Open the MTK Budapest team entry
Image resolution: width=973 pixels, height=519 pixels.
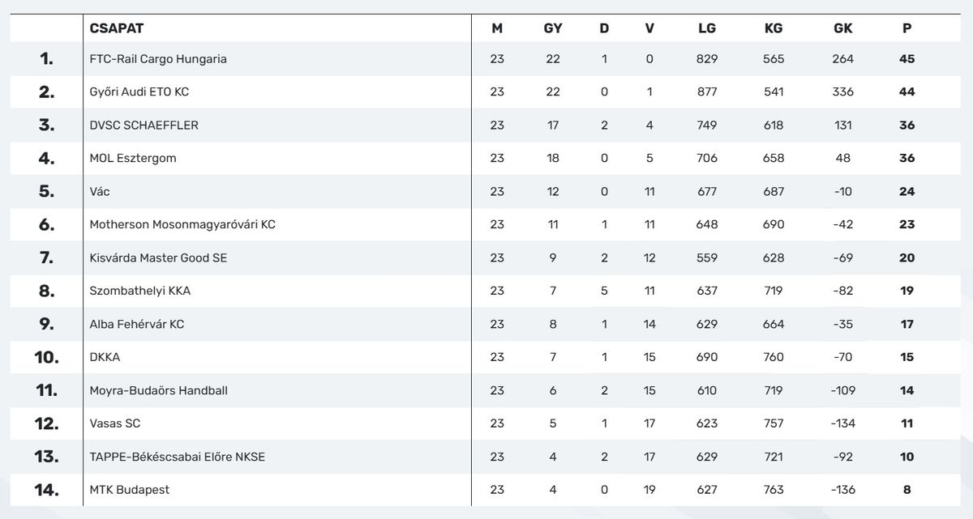pos(130,491)
